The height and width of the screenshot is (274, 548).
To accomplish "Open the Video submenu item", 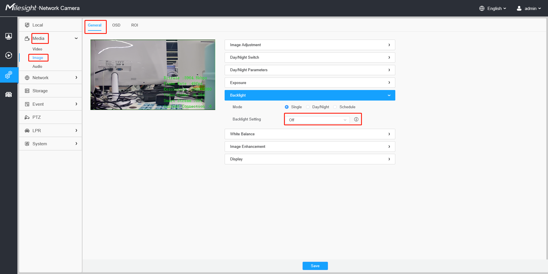I will pyautogui.click(x=37, y=49).
